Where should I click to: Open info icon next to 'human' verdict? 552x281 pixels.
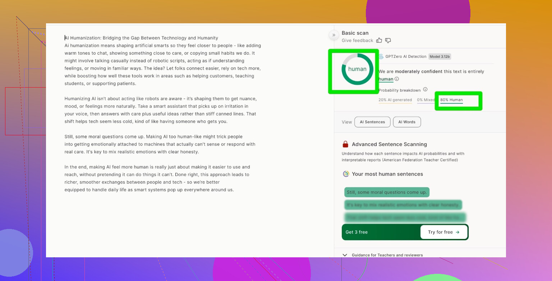coord(397,79)
